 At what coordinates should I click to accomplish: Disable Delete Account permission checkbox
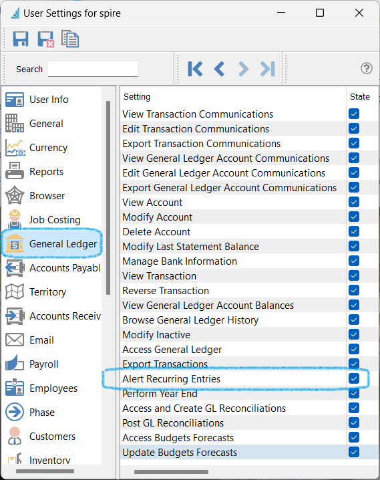pos(354,231)
